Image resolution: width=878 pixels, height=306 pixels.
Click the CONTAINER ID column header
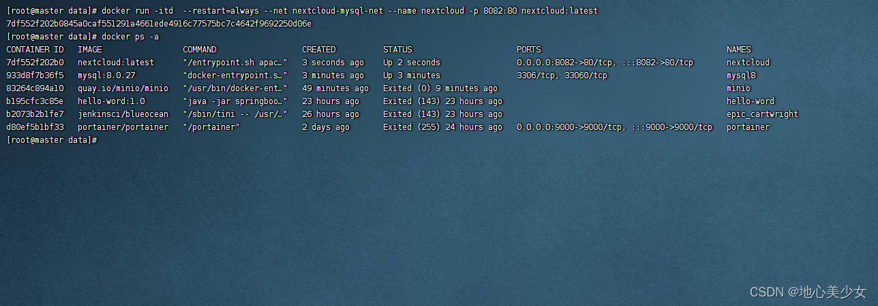click(35, 50)
